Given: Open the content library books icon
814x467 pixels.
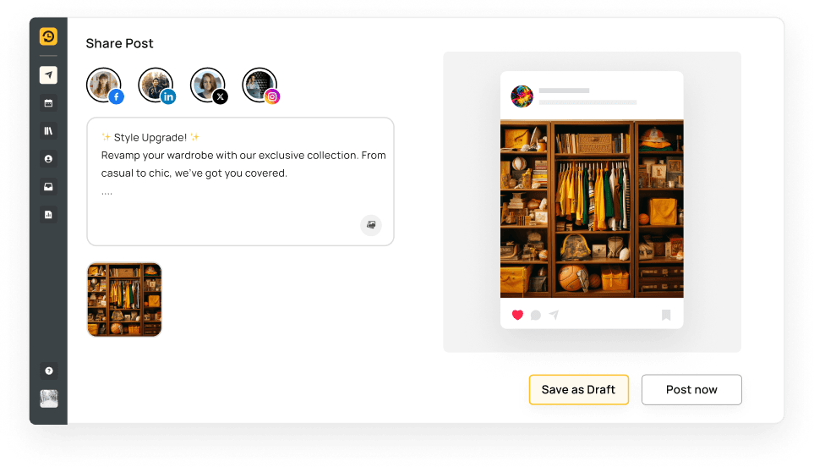Looking at the screenshot, I should (x=48, y=131).
